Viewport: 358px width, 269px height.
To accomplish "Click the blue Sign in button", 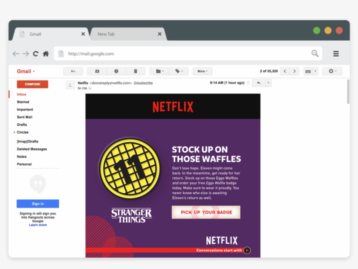I will click(38, 204).
